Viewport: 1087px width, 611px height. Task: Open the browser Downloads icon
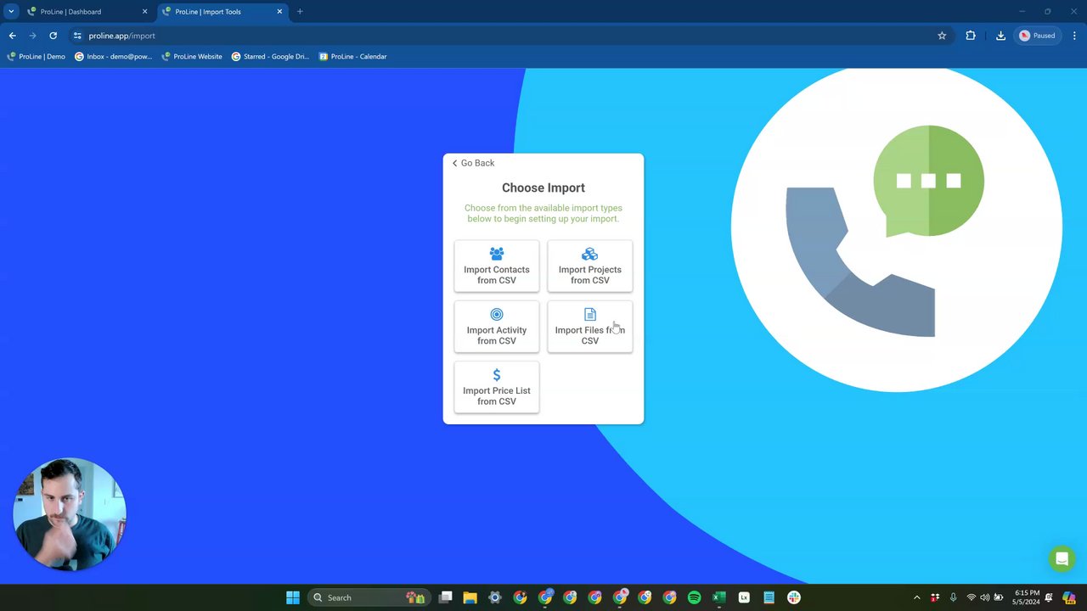[1000, 36]
